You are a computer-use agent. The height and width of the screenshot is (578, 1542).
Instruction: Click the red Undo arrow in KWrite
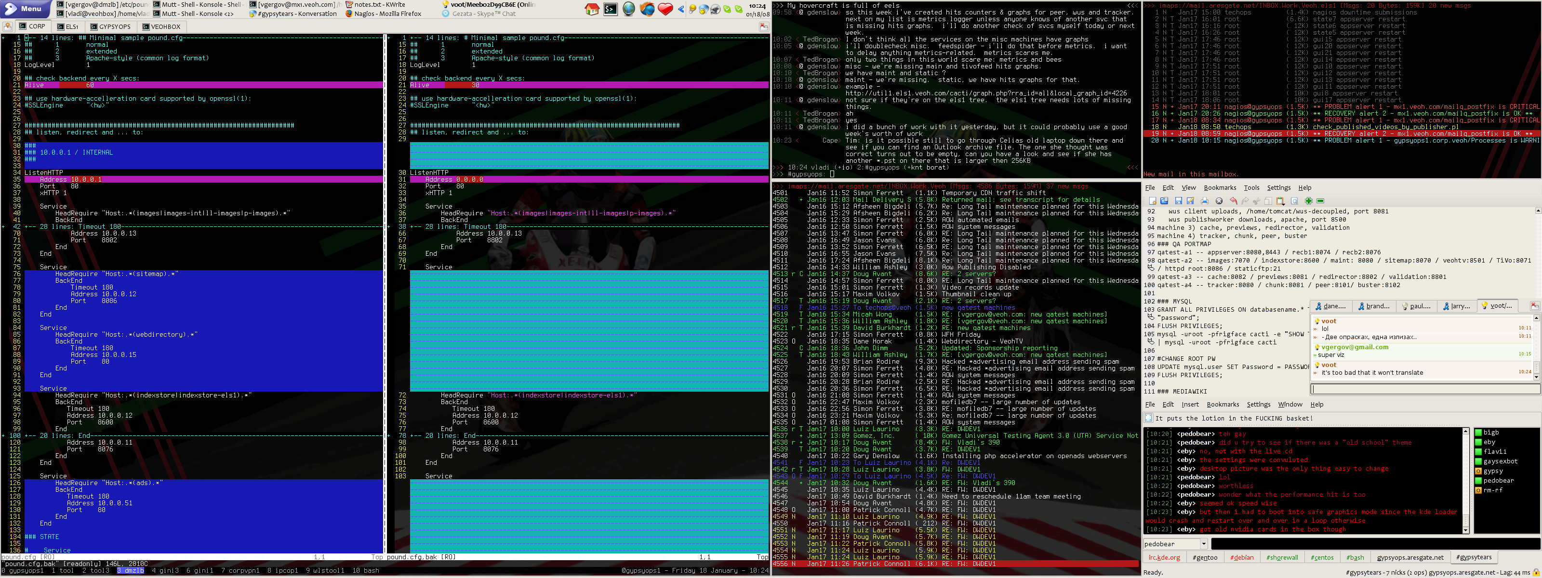[1234, 201]
